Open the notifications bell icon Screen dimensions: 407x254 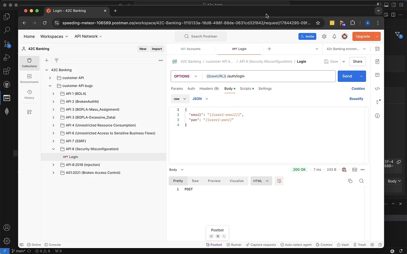click(x=334, y=37)
